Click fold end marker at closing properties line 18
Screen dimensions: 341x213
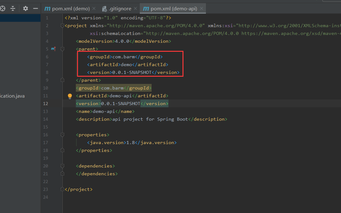click(62, 150)
